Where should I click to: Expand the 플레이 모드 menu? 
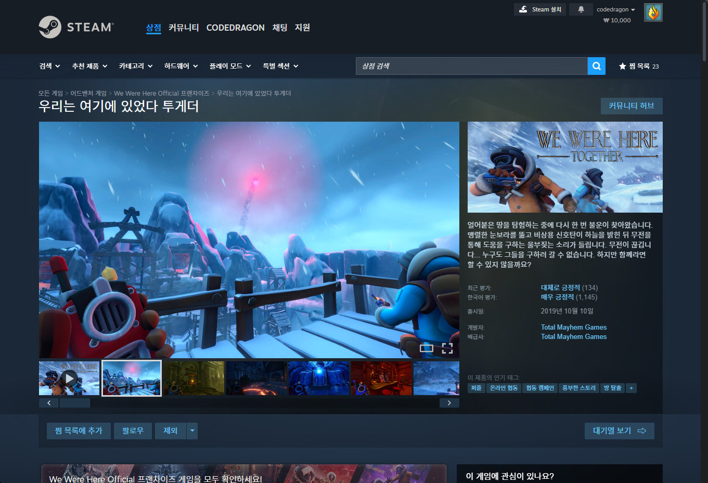[x=230, y=66]
